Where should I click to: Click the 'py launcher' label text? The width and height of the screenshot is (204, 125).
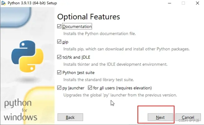click(73, 88)
